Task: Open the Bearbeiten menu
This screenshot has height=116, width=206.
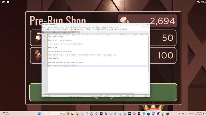Action: click(50, 27)
